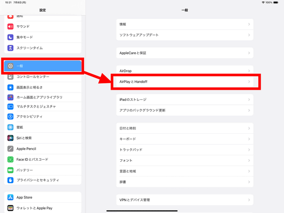
Task: Tap the Wallpaper (壁紙) flower icon
Action: tap(10, 127)
